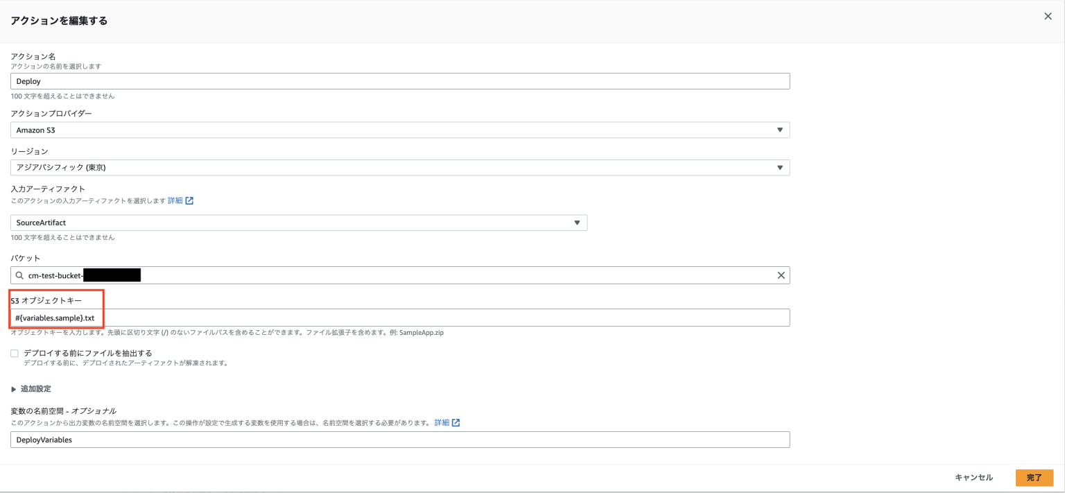Clear the bucket search field with the X icon
The image size is (1065, 493).
point(781,275)
